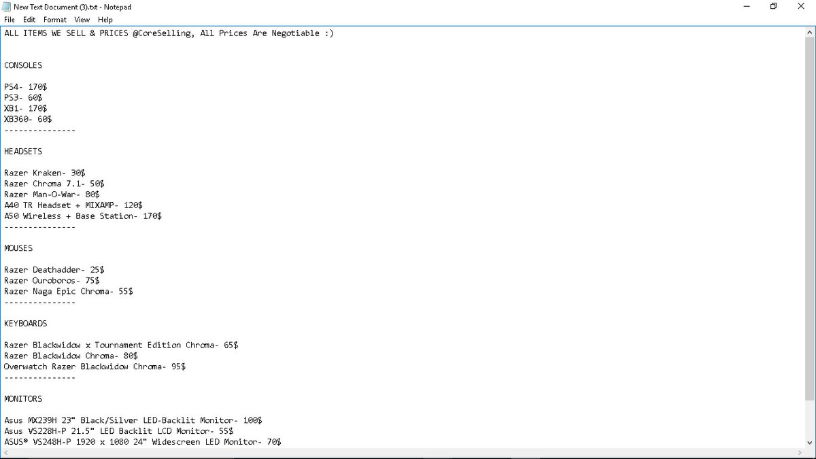Click the 'A40 TR Headset + MIXAMP- 120$' line
816x459 pixels.
(73, 205)
